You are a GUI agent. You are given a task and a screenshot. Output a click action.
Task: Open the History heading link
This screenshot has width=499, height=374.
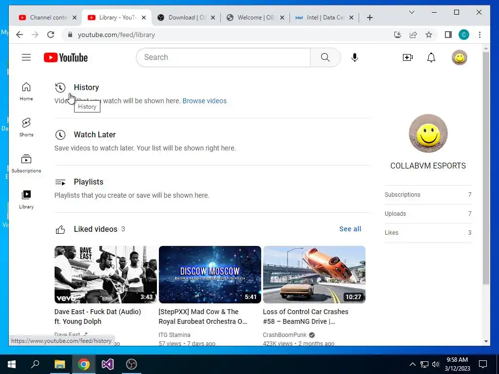tap(86, 88)
